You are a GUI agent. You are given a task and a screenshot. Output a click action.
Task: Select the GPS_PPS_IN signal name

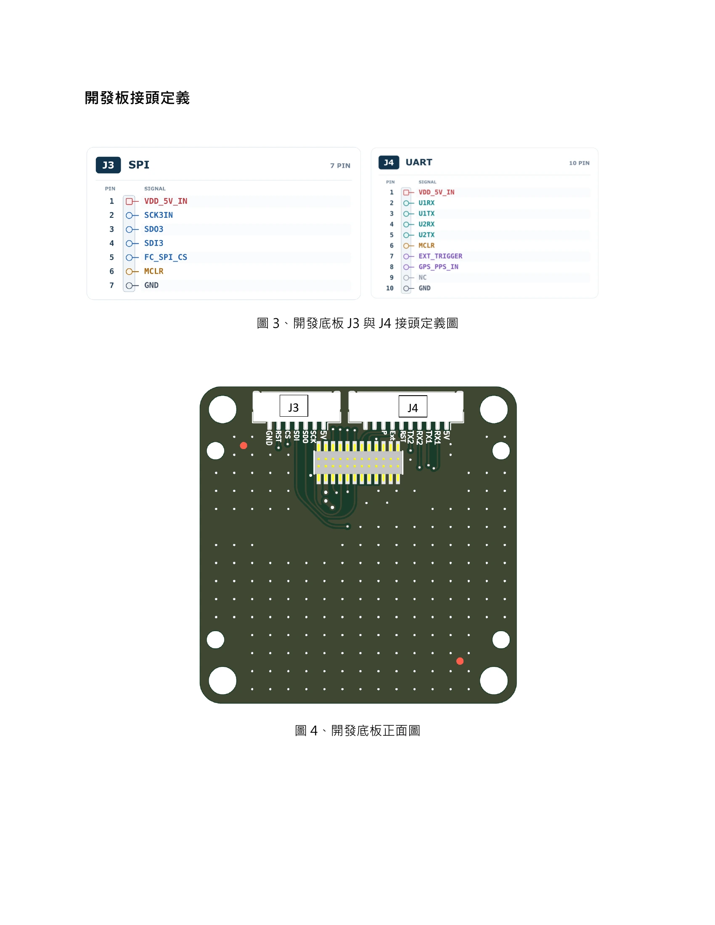point(438,267)
